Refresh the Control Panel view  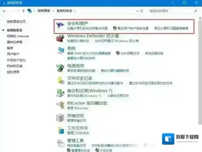(142, 11)
